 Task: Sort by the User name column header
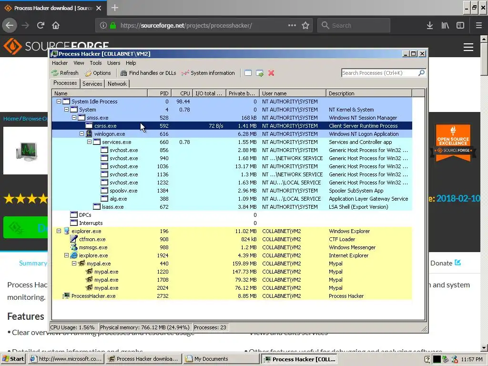[293, 93]
